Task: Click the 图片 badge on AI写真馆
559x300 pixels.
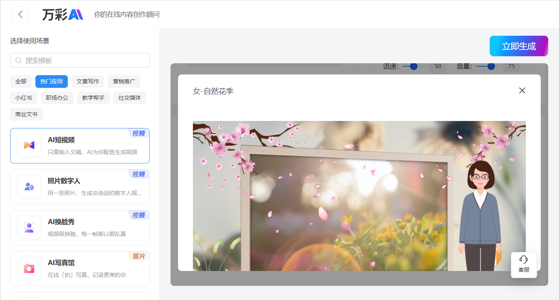Action: pyautogui.click(x=139, y=256)
